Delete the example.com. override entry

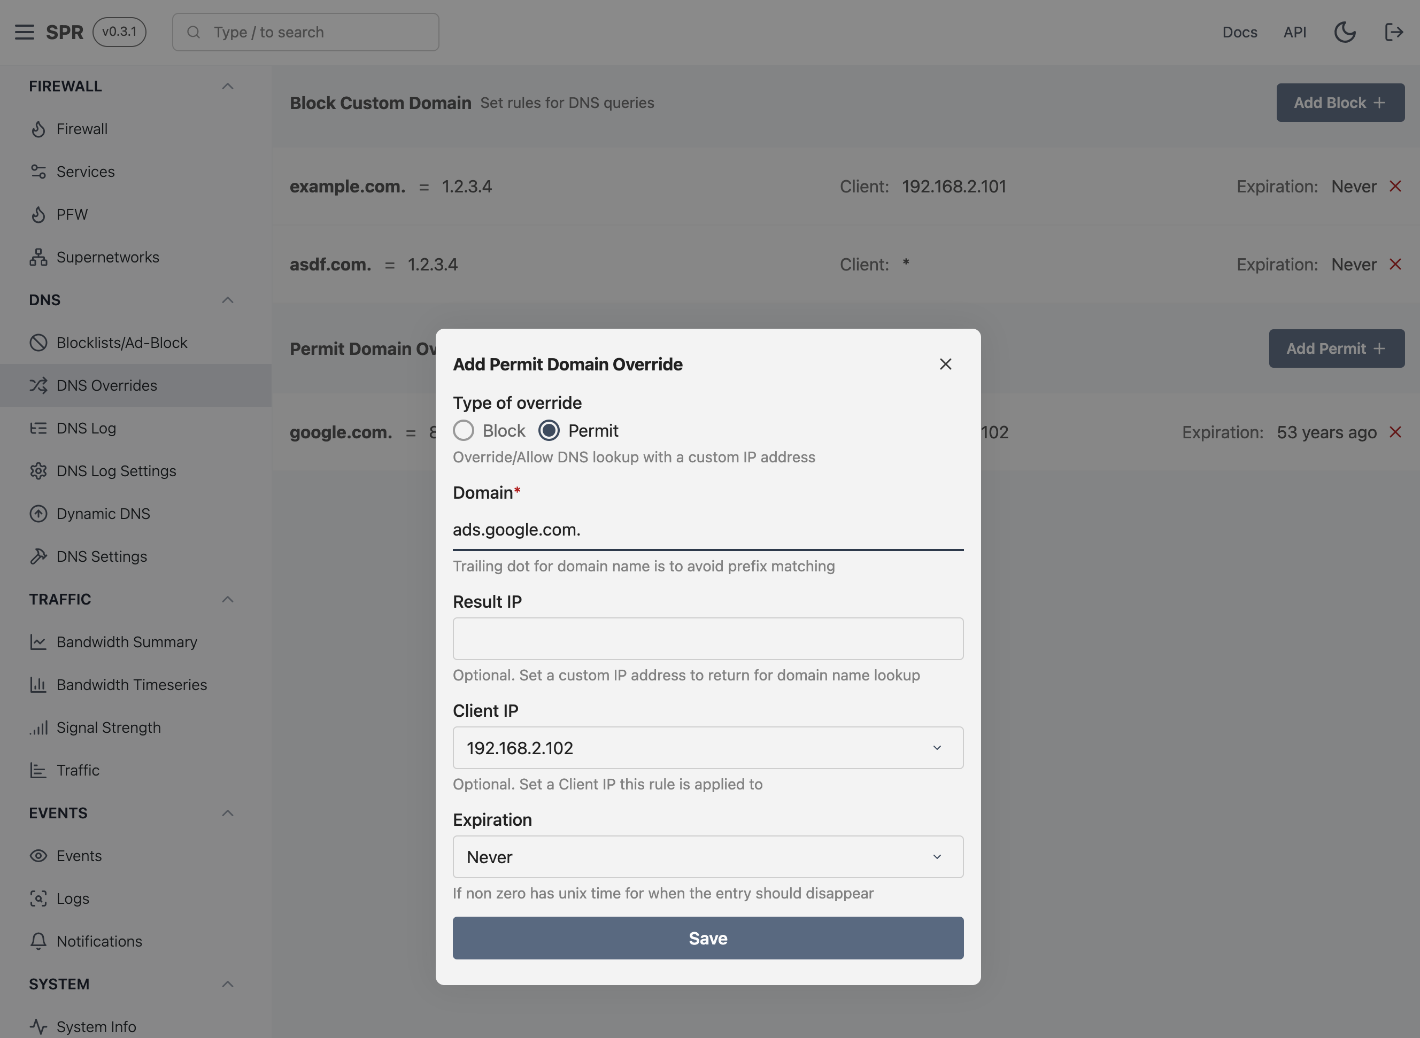(1395, 186)
